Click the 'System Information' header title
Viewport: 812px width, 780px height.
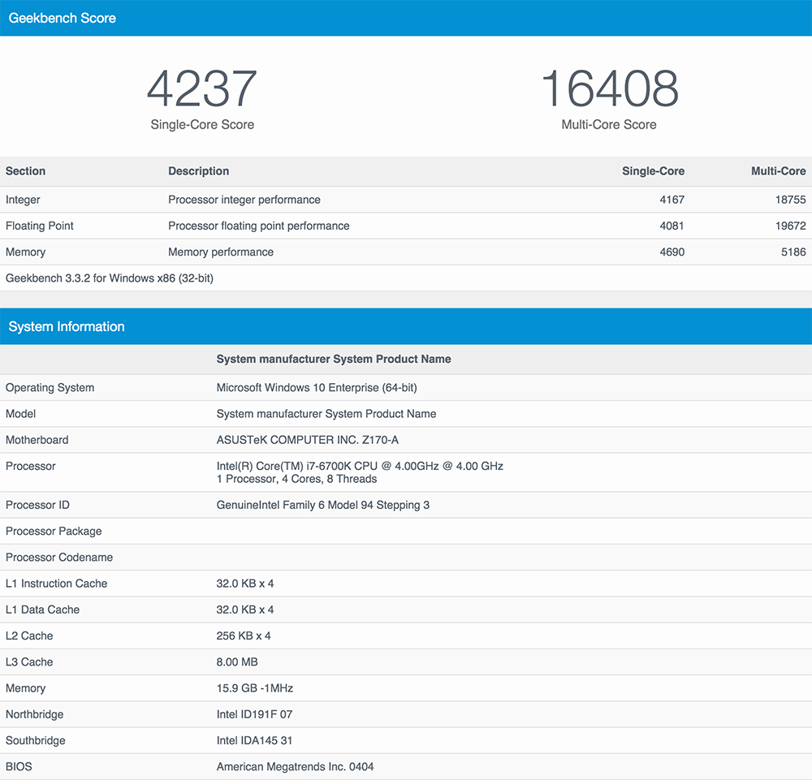click(x=67, y=326)
